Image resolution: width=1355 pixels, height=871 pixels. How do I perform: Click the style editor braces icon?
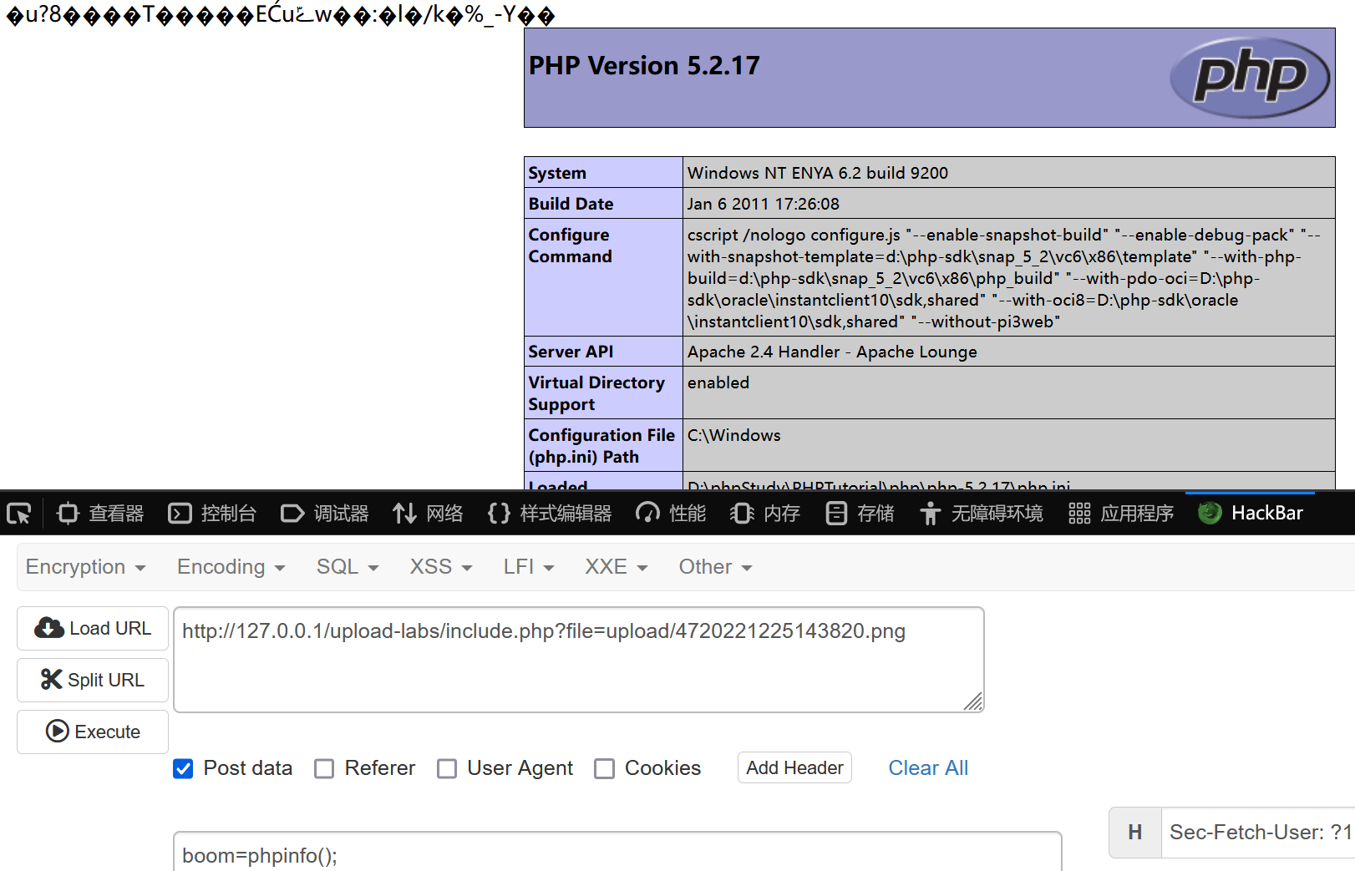(499, 513)
